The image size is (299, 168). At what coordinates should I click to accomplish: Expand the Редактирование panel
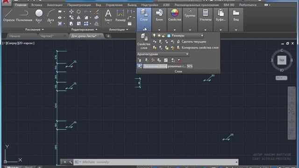click(x=84, y=29)
